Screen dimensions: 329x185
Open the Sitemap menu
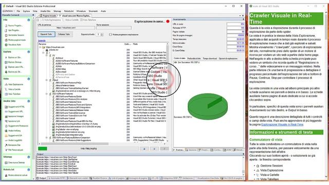tap(57, 11)
